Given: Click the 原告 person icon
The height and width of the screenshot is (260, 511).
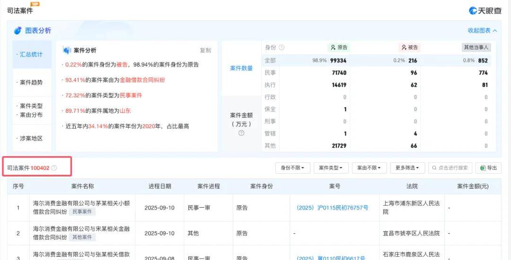Looking at the screenshot, I should click(x=333, y=48).
